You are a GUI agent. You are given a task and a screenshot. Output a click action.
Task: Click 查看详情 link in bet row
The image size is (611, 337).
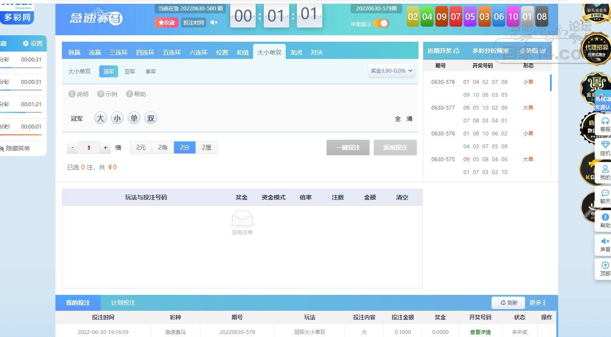tap(480, 332)
